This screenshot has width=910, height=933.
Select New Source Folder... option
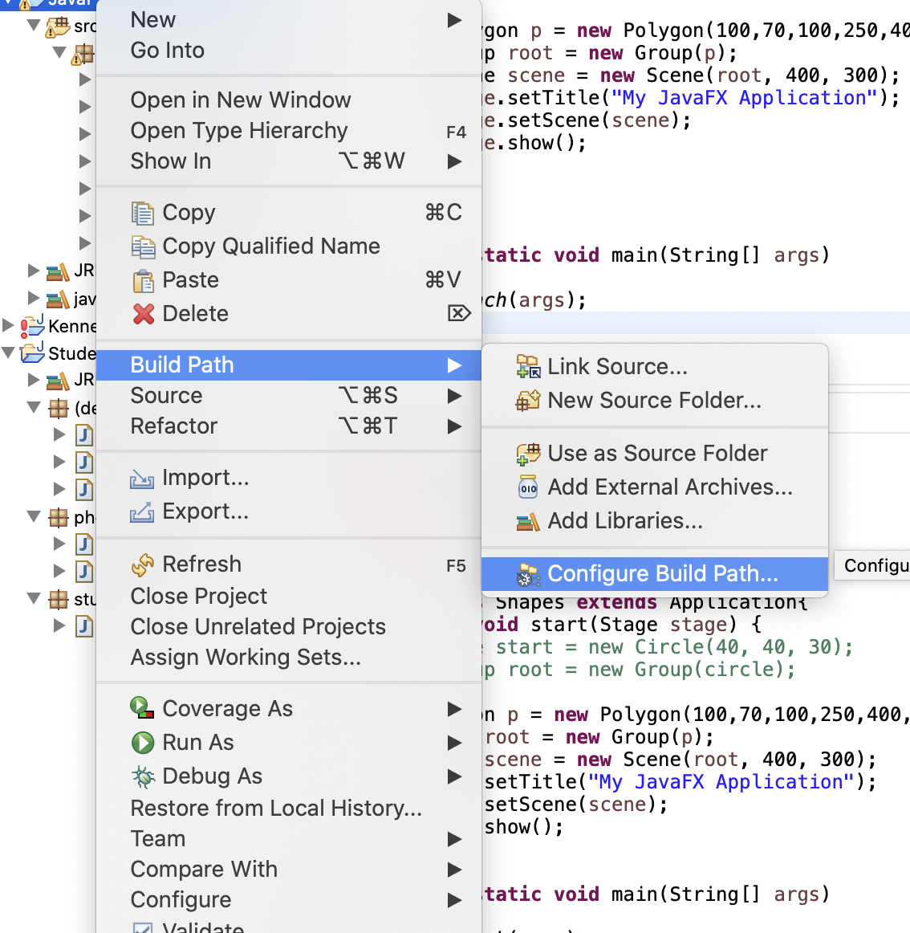click(x=655, y=401)
